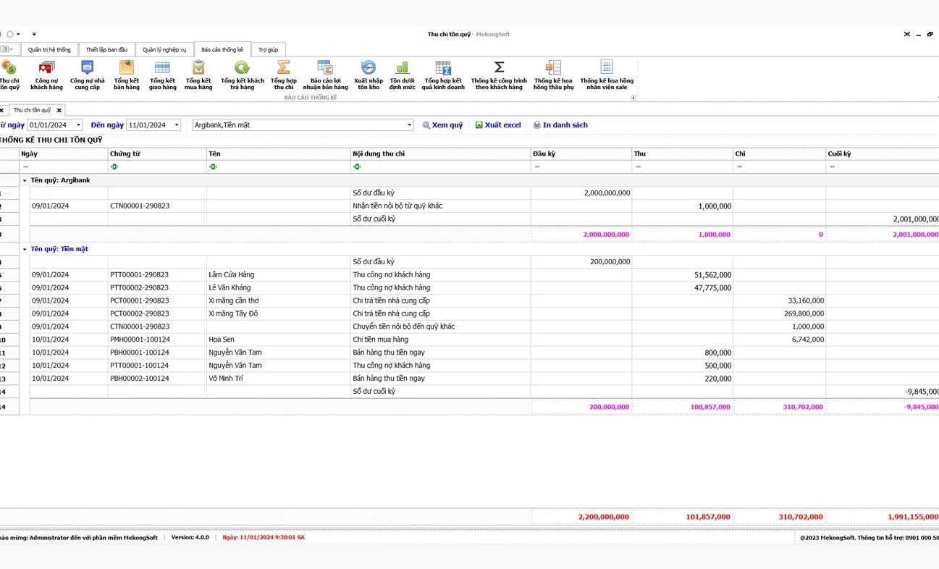
Task: Open Xuất nhập tồn kho report
Action: [x=368, y=75]
